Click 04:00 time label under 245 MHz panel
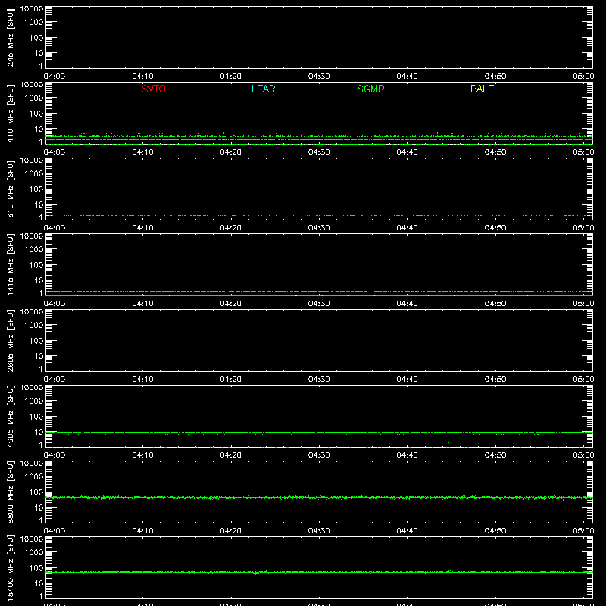The image size is (606, 606). point(55,77)
